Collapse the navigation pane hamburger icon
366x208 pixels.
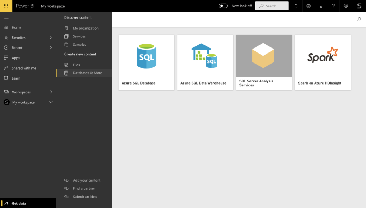click(x=6, y=17)
